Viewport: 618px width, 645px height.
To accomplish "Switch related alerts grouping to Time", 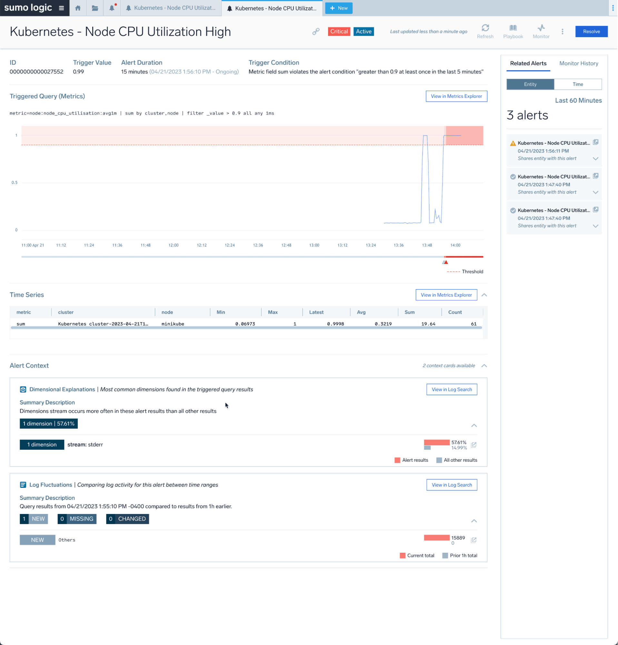I will click(578, 84).
